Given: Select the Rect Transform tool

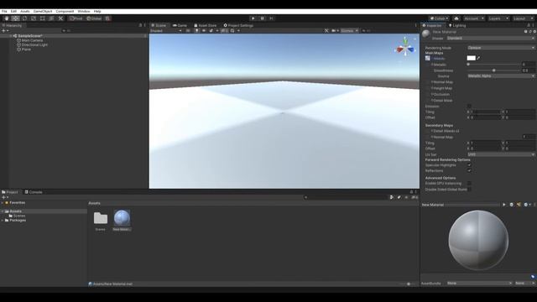Looking at the screenshot, I should pos(43,18).
